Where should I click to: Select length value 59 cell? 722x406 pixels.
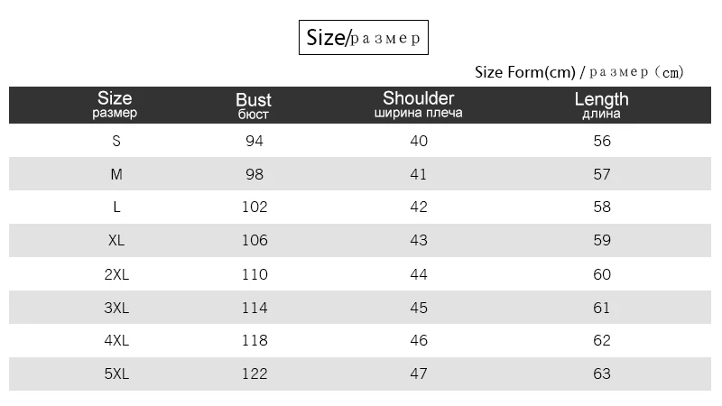(x=602, y=241)
